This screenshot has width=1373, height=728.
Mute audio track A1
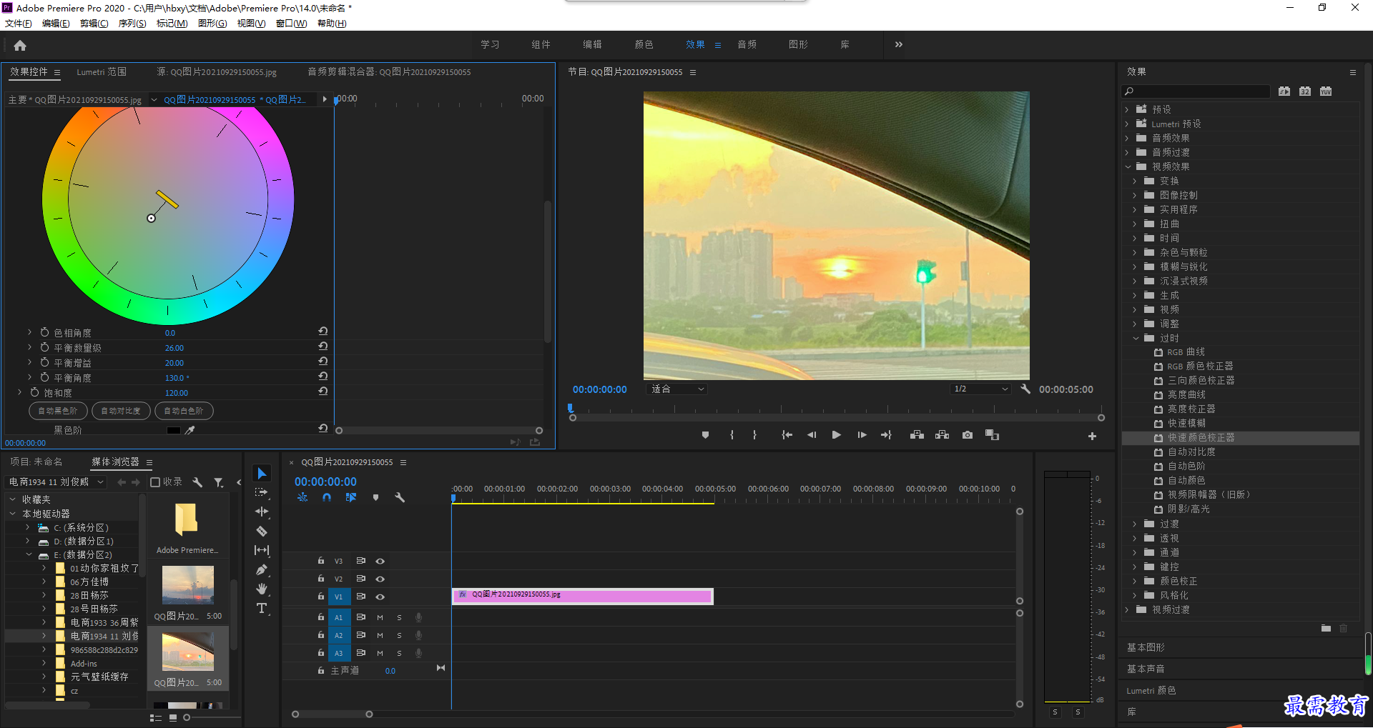coord(380,617)
